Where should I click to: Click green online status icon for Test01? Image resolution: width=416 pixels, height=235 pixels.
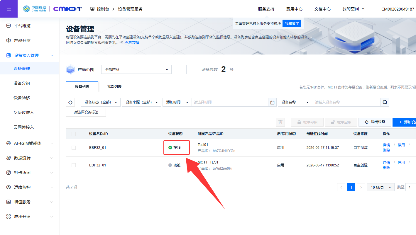click(x=170, y=148)
